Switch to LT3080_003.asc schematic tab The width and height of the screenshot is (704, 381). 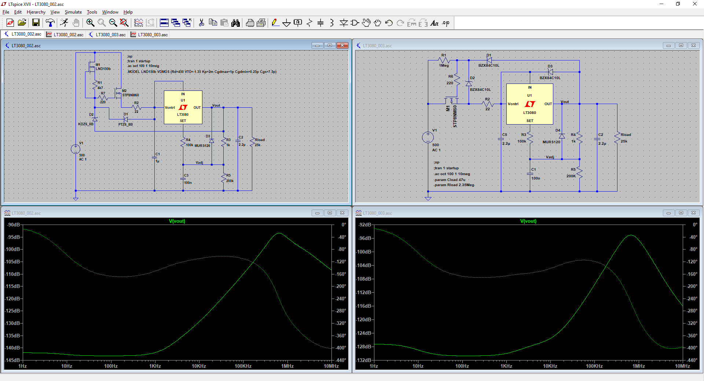pyautogui.click(x=107, y=34)
